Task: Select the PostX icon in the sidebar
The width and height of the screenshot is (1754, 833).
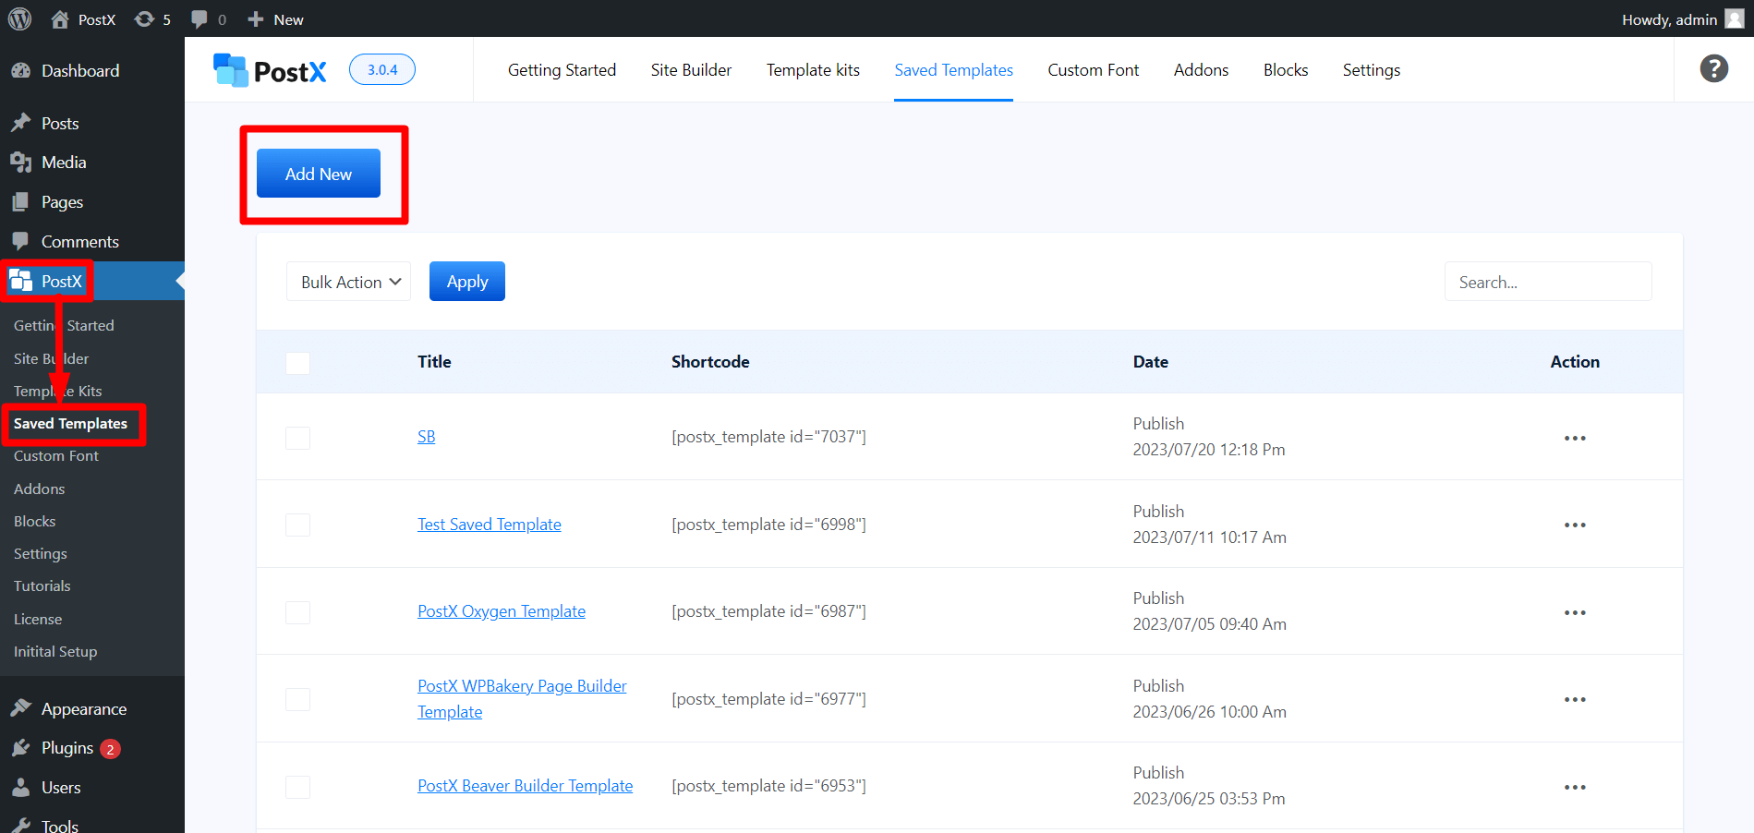Action: point(25,281)
